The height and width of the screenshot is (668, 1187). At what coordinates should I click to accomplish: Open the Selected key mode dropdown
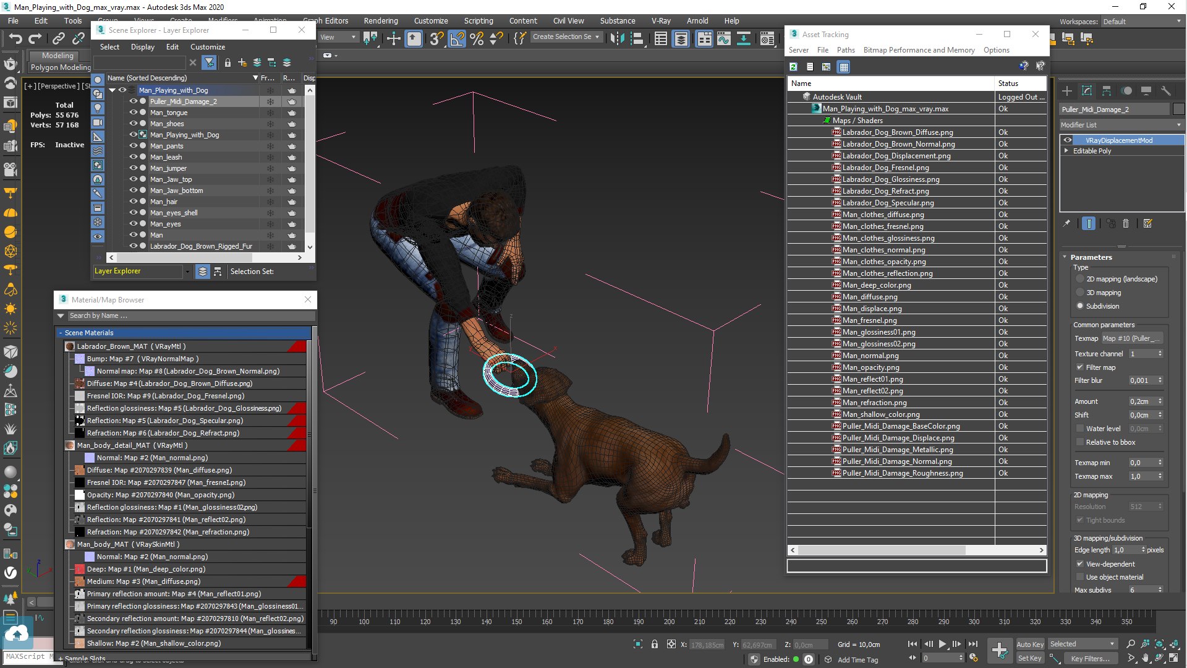pos(1083,644)
